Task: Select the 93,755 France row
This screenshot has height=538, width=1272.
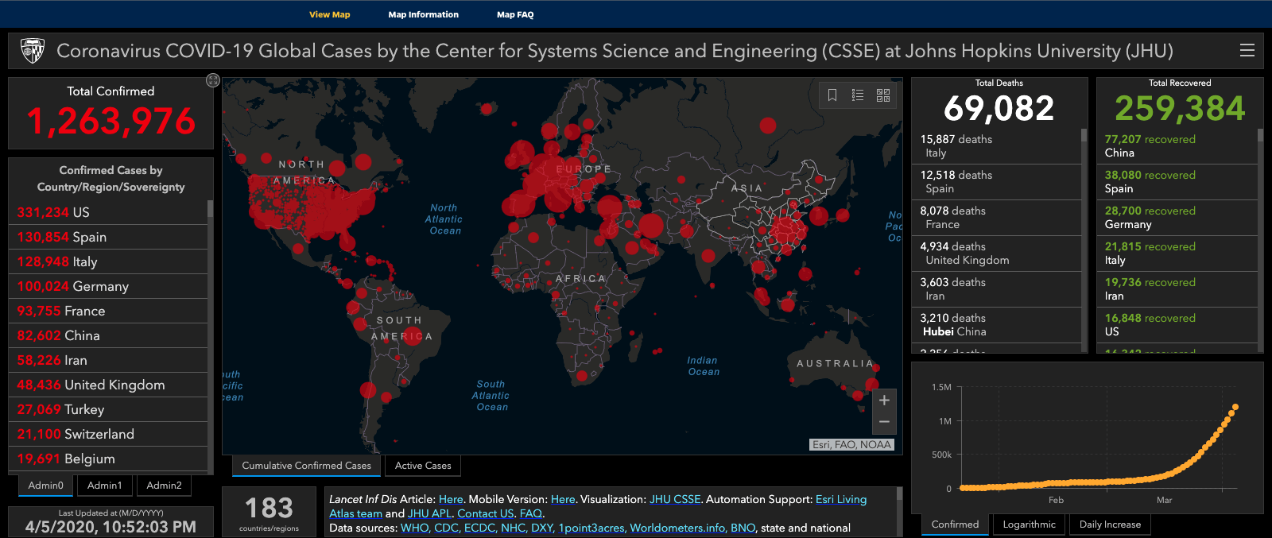Action: click(108, 311)
